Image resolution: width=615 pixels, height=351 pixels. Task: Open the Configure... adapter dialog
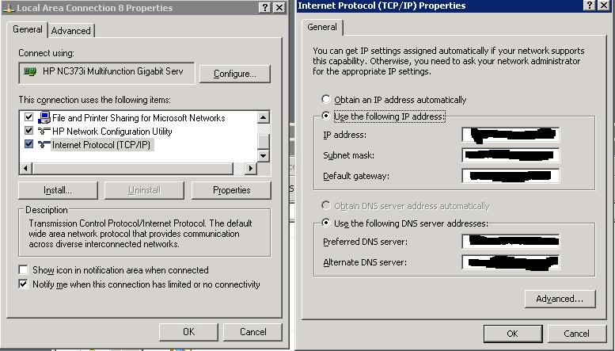pyautogui.click(x=234, y=74)
